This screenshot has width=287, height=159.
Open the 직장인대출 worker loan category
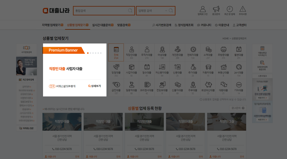(x=132, y=52)
